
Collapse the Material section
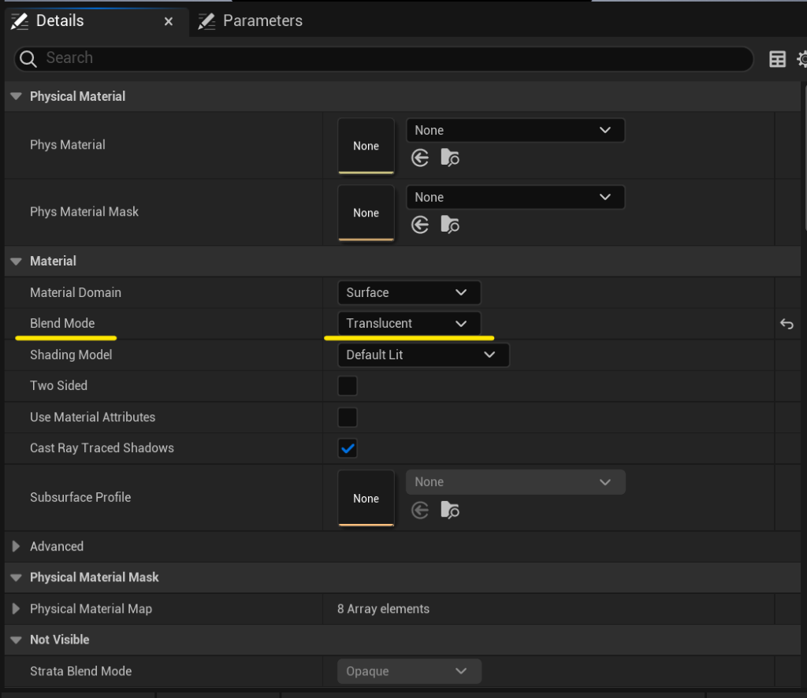click(x=16, y=262)
